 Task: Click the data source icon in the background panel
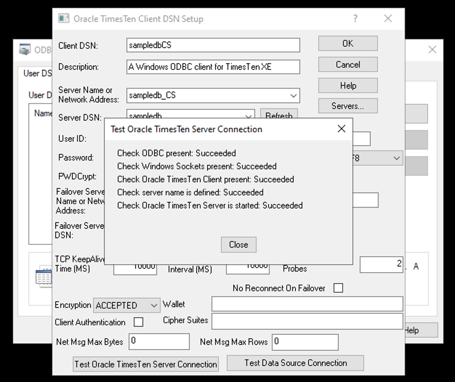tap(44, 277)
